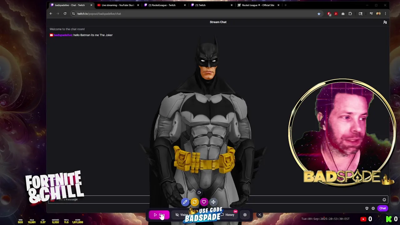Open the Adobe Acrobat extension icon
Screen dimensions: 400x225
point(336,14)
